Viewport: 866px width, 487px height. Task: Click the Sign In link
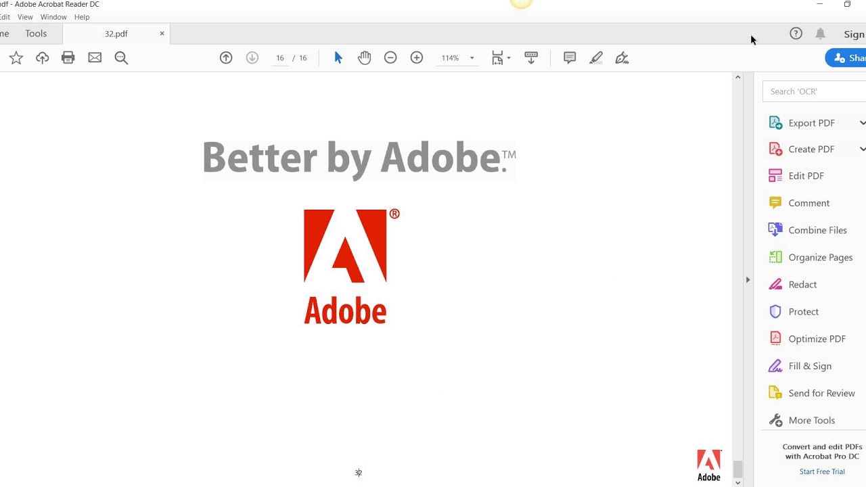point(854,34)
